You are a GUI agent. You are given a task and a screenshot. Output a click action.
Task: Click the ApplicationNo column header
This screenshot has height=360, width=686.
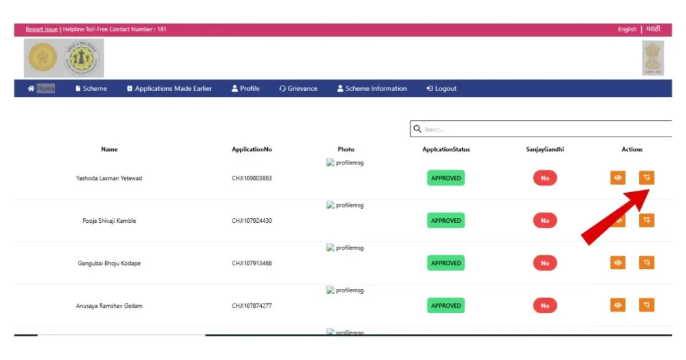coord(252,149)
